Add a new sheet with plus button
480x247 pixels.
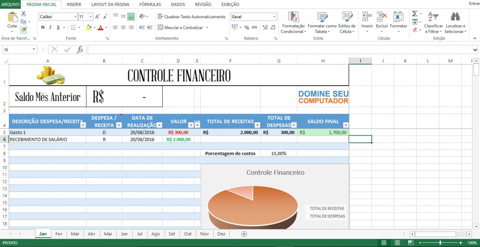click(x=244, y=234)
